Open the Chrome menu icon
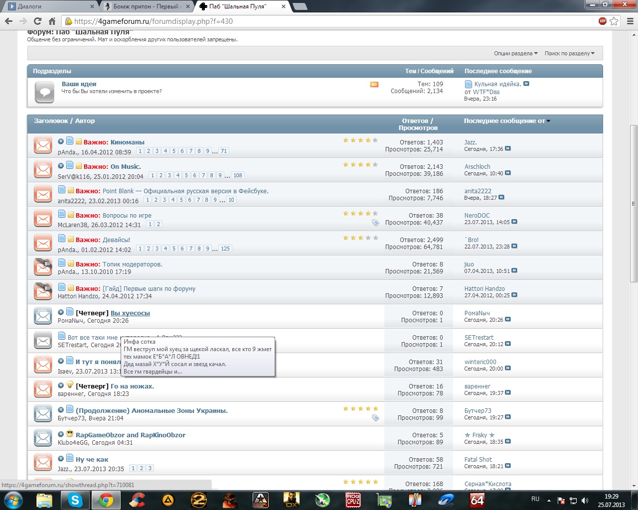This screenshot has width=638, height=510. pos(630,21)
